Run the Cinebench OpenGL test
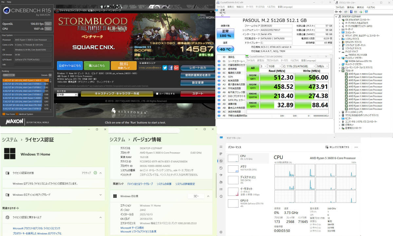The height and width of the screenshot is (236, 393). (48, 24)
